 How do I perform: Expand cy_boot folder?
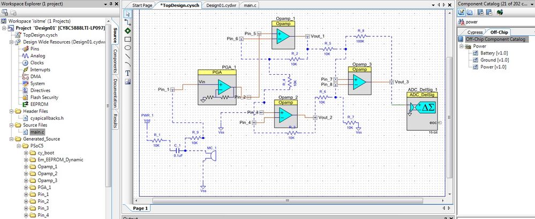click(x=26, y=153)
